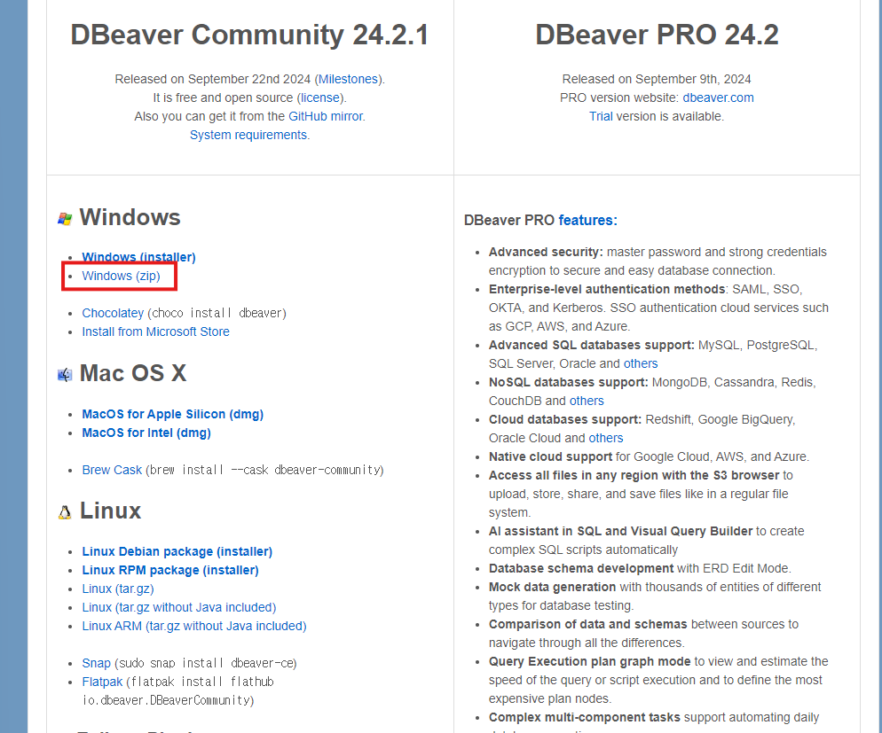The height and width of the screenshot is (733, 882).
Task: Click Complex multi-component tasks feature text
Action: pyautogui.click(x=585, y=717)
